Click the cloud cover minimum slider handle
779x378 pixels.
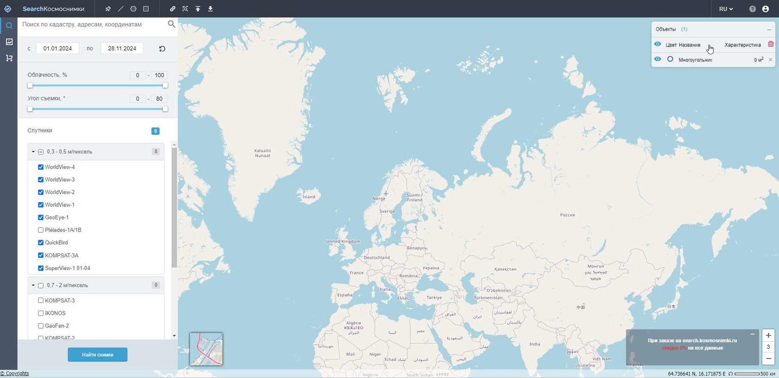pos(30,85)
